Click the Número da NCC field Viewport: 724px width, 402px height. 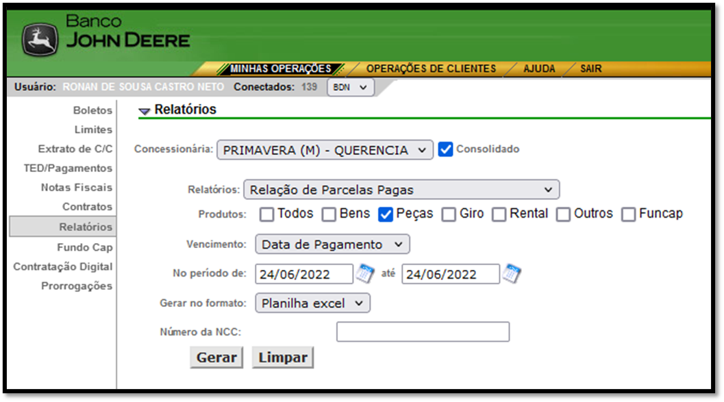(423, 332)
